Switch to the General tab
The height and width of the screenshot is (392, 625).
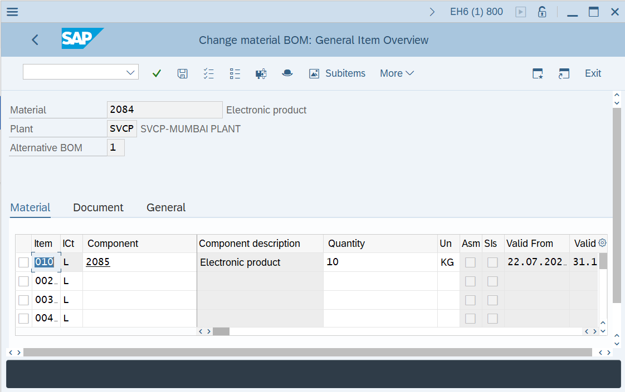166,207
